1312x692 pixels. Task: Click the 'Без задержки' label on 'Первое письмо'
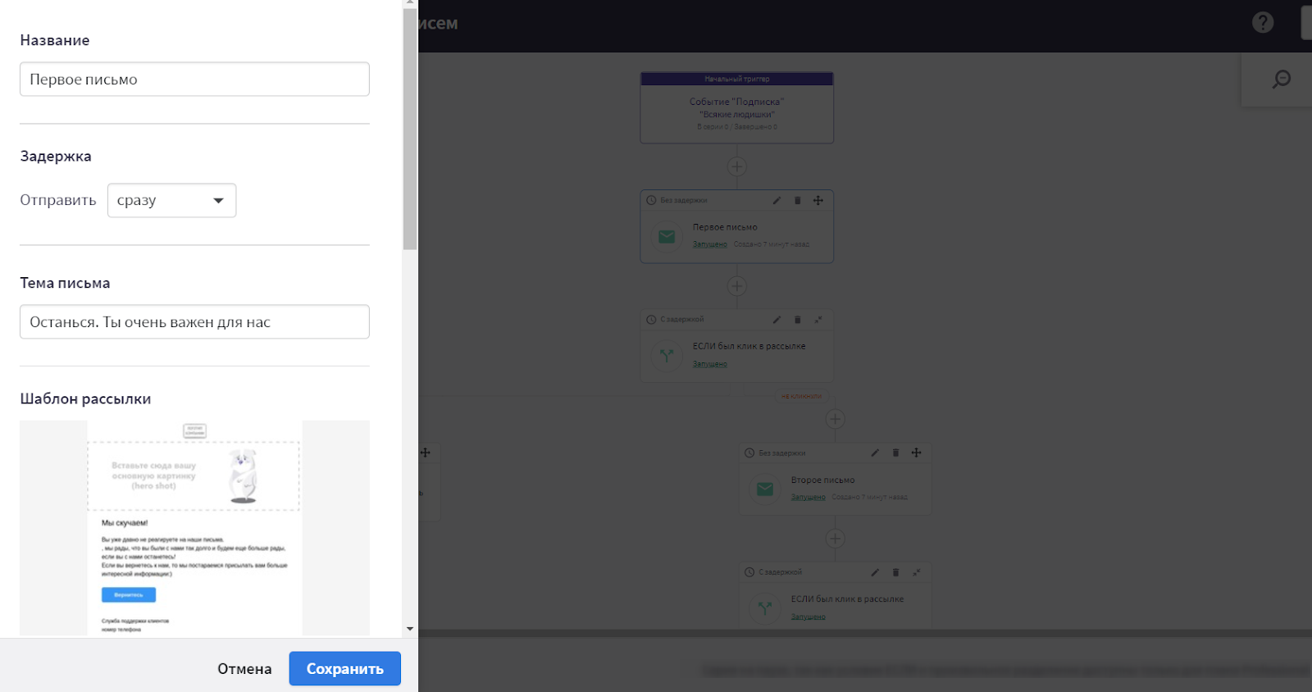click(x=684, y=200)
